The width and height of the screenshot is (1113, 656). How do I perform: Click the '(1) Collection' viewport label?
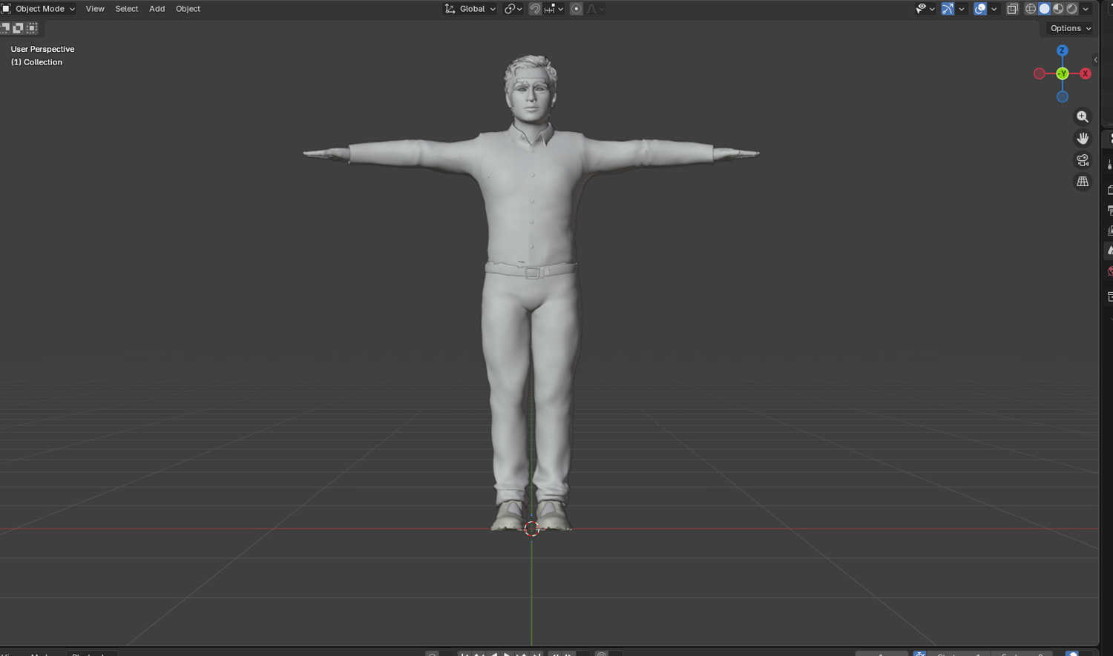36,62
